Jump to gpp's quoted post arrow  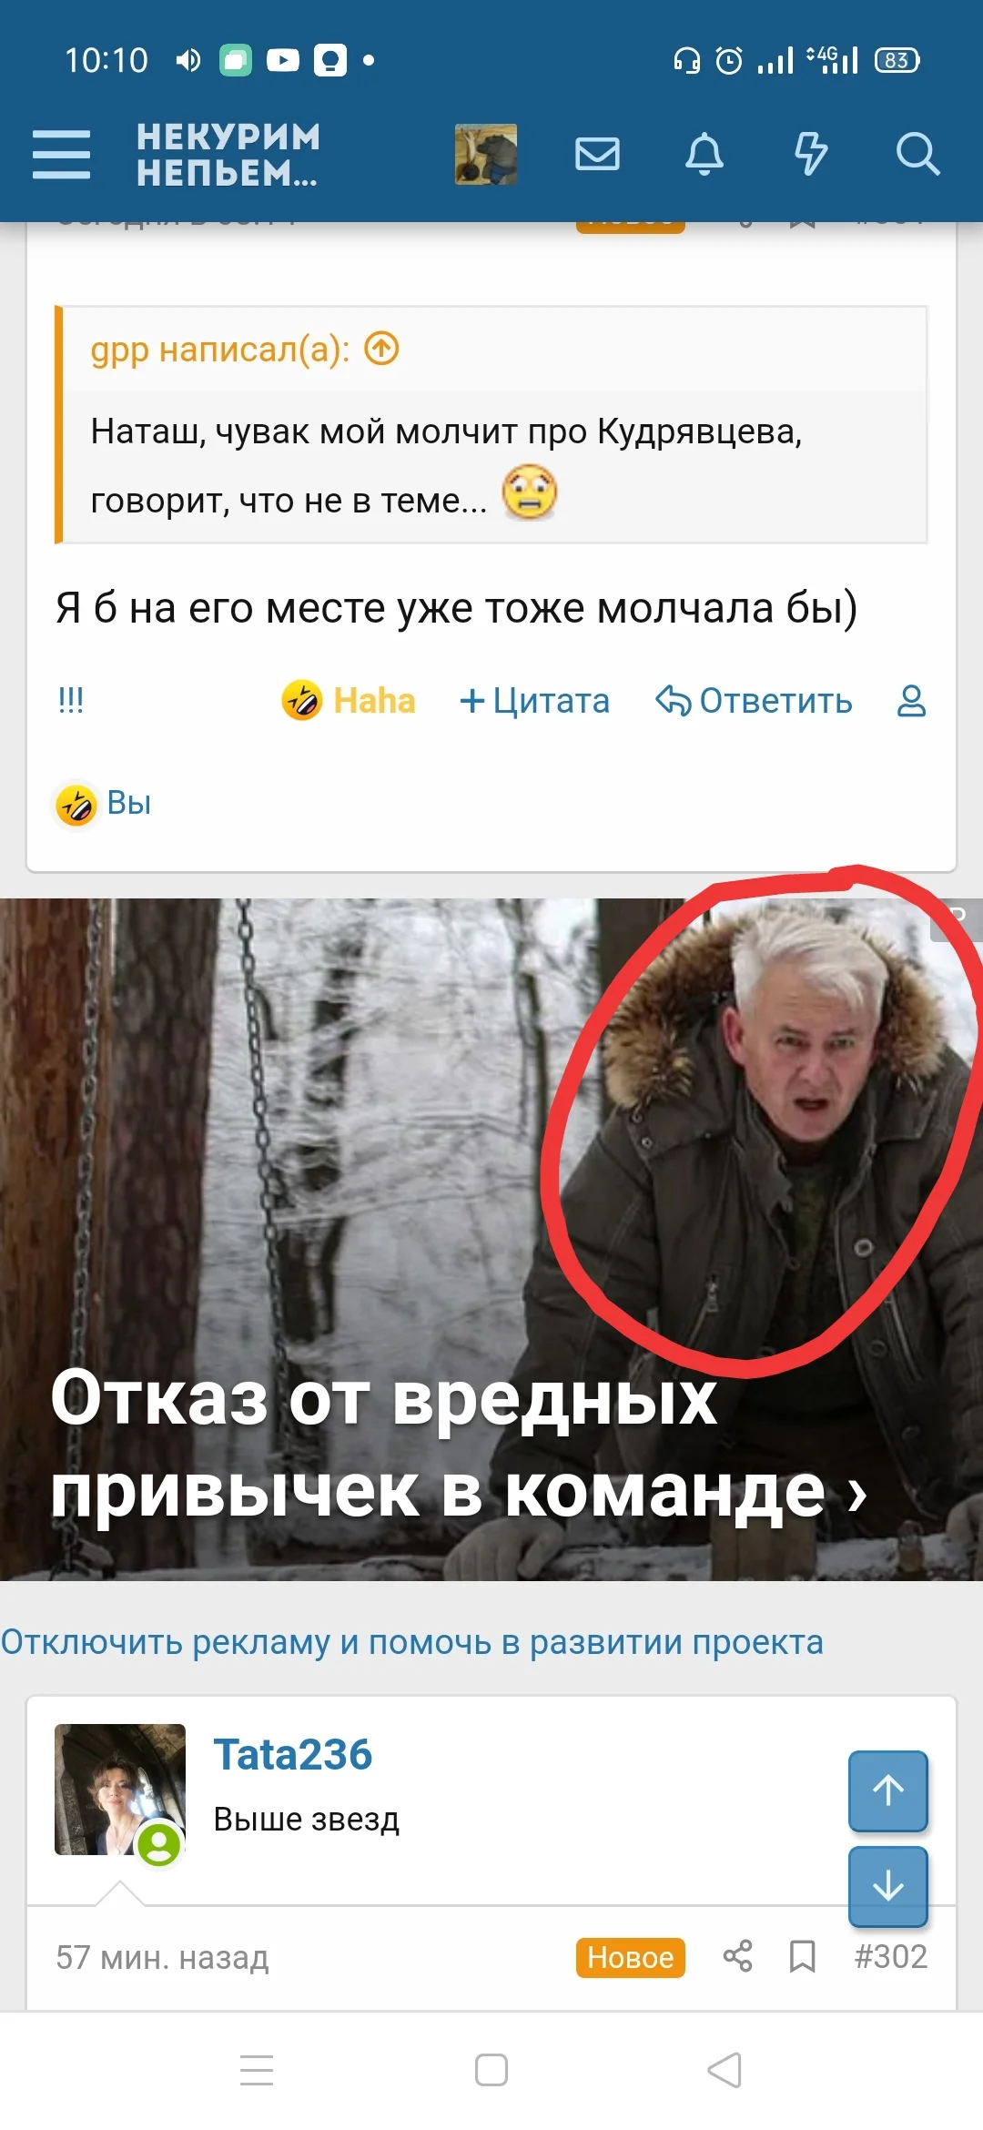click(382, 349)
